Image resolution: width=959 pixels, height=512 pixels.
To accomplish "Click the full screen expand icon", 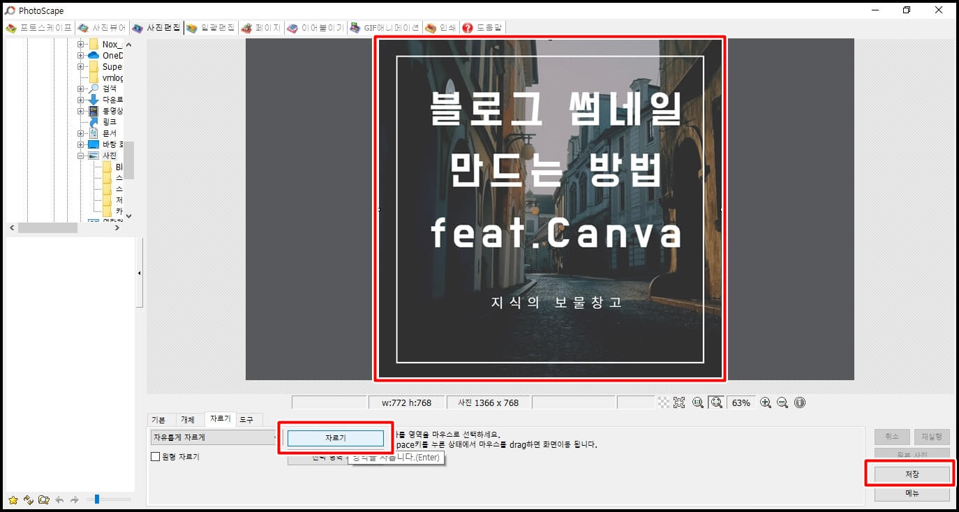I will point(679,402).
